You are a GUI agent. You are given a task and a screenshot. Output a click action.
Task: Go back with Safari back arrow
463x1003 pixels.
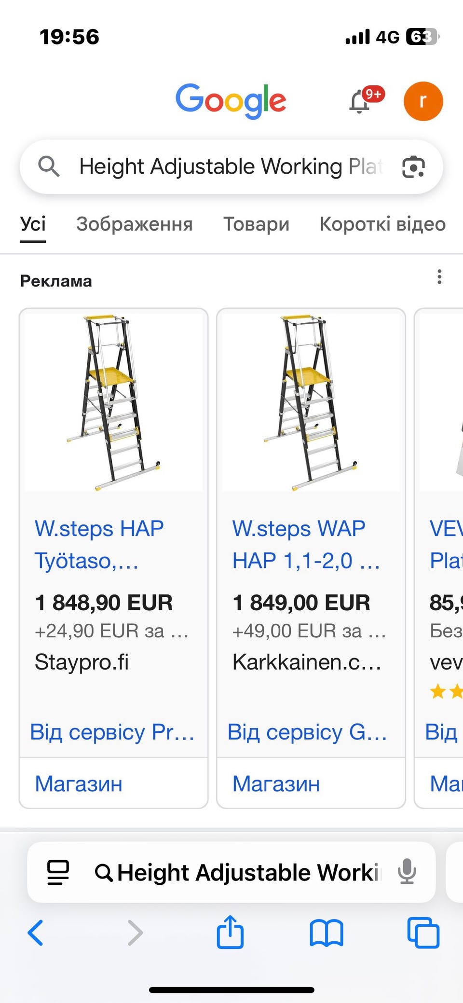coord(36,933)
